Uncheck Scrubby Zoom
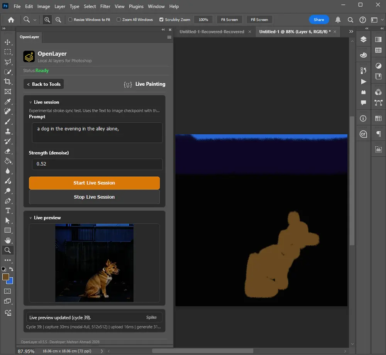 pyautogui.click(x=161, y=19)
